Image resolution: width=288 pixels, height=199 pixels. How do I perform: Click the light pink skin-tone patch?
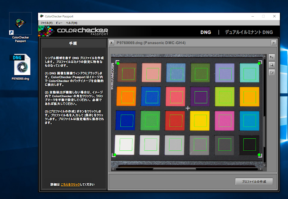pos(151,72)
